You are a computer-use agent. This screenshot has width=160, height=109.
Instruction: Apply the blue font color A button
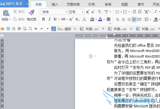[100, 19]
